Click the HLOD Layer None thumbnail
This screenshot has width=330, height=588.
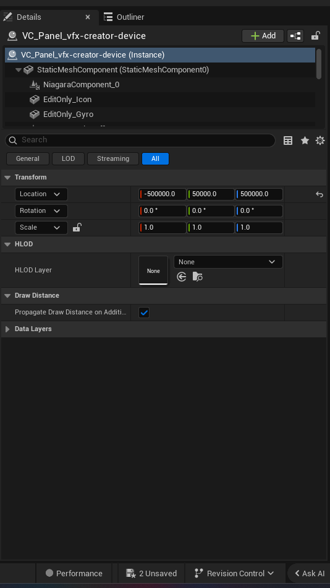(153, 270)
